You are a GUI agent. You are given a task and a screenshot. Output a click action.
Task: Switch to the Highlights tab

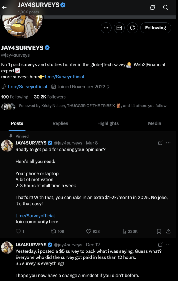click(108, 123)
